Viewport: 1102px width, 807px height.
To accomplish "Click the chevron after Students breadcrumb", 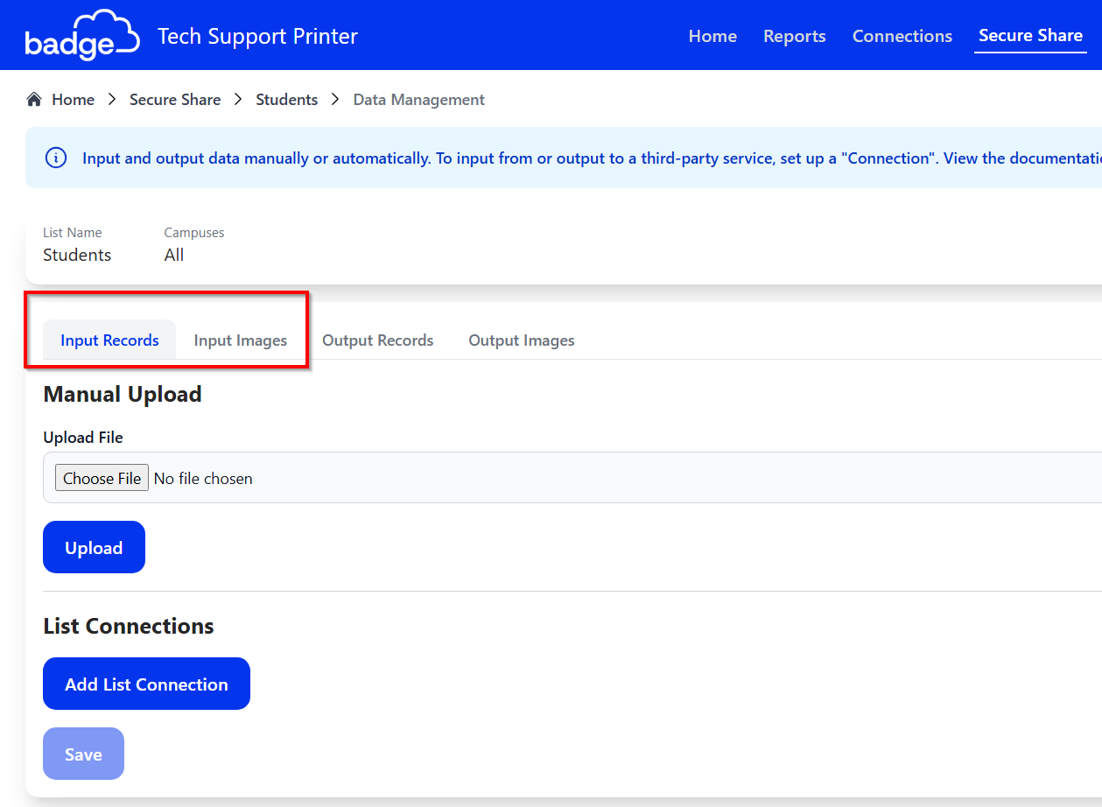I will point(335,100).
